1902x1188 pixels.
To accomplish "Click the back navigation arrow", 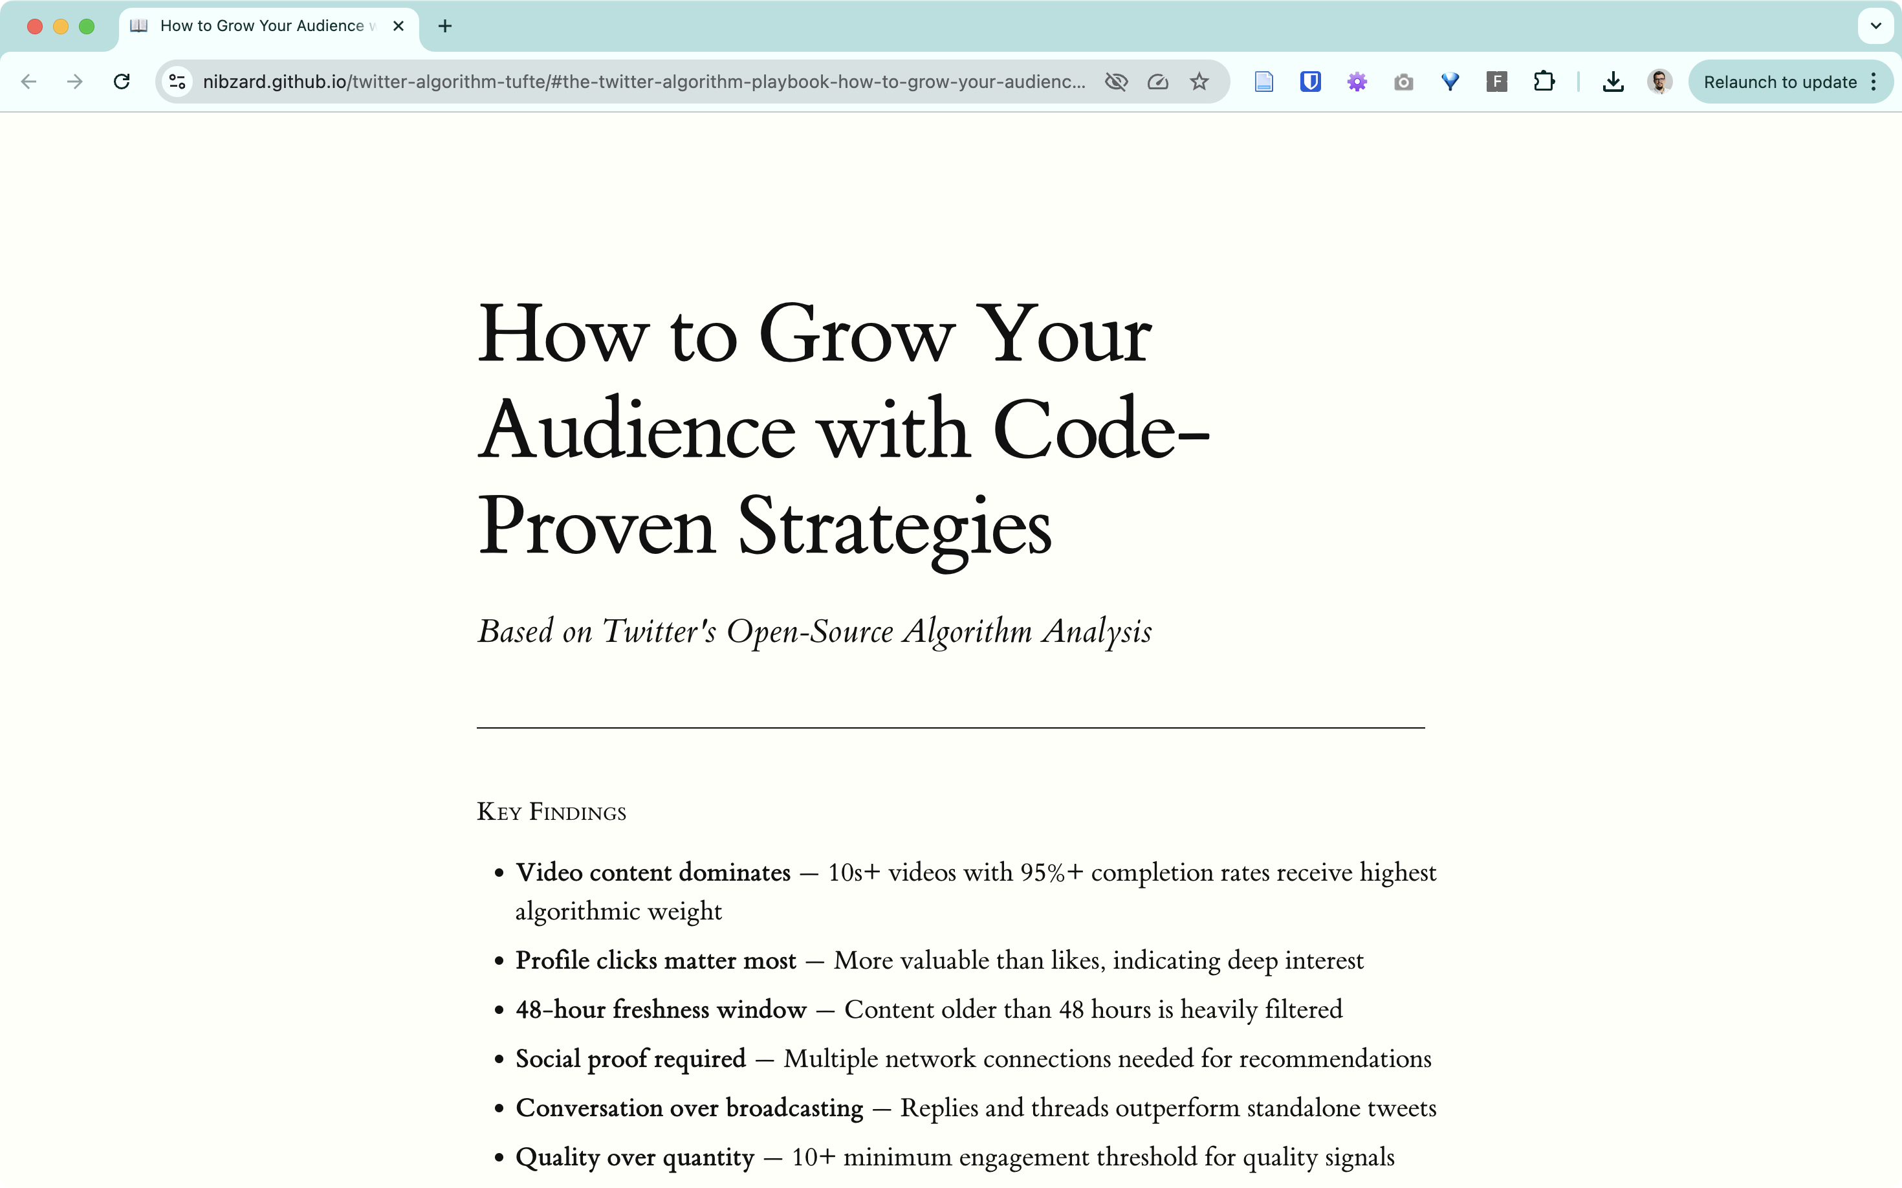I will pyautogui.click(x=28, y=81).
